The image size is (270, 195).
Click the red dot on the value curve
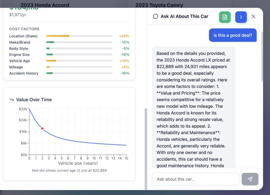[42, 129]
